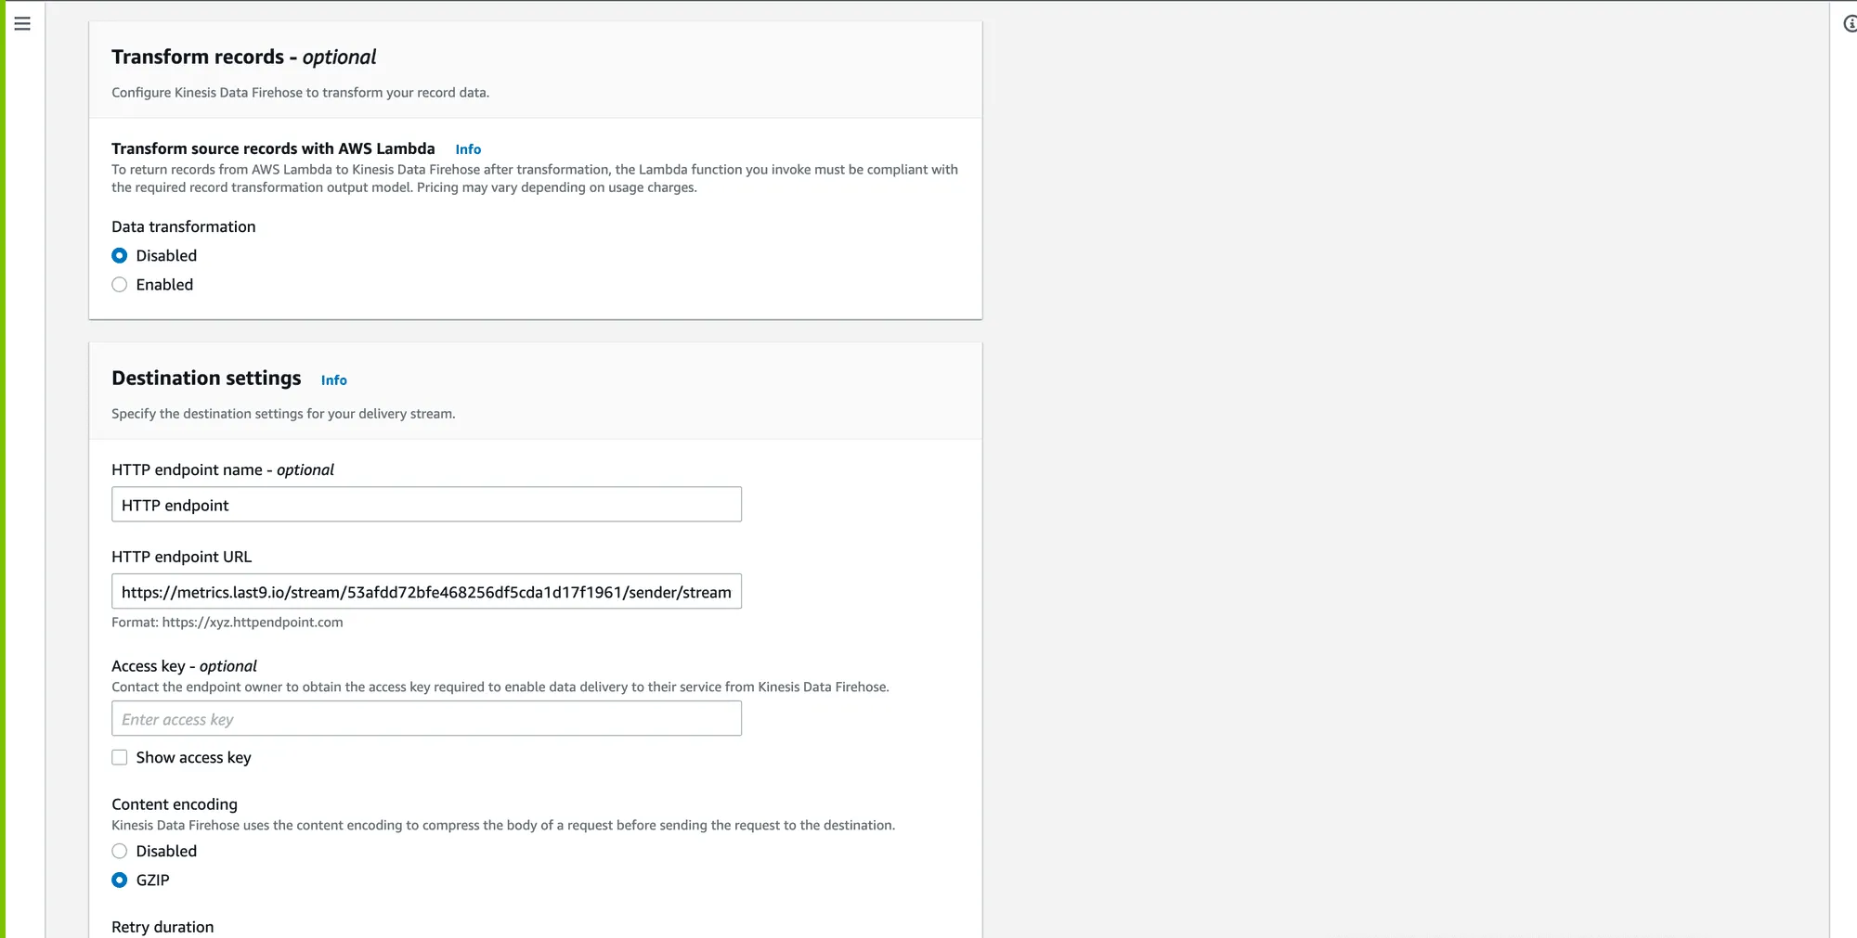Click the Data transformation label
This screenshot has height=938, width=1857.
(183, 226)
